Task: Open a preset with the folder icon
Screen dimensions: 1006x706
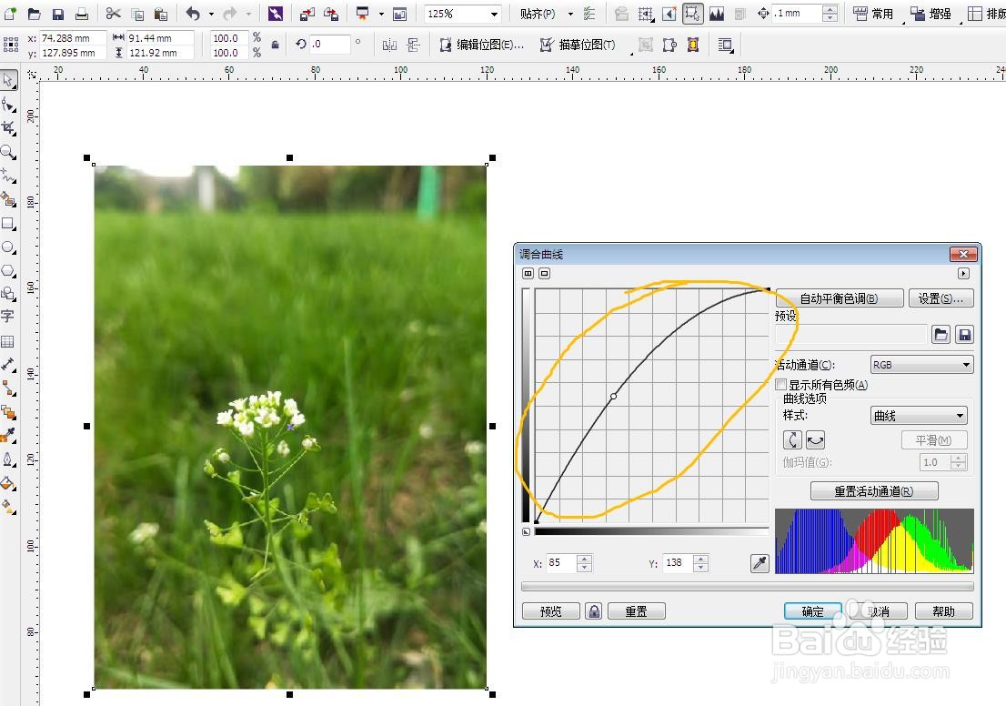Action: click(941, 335)
